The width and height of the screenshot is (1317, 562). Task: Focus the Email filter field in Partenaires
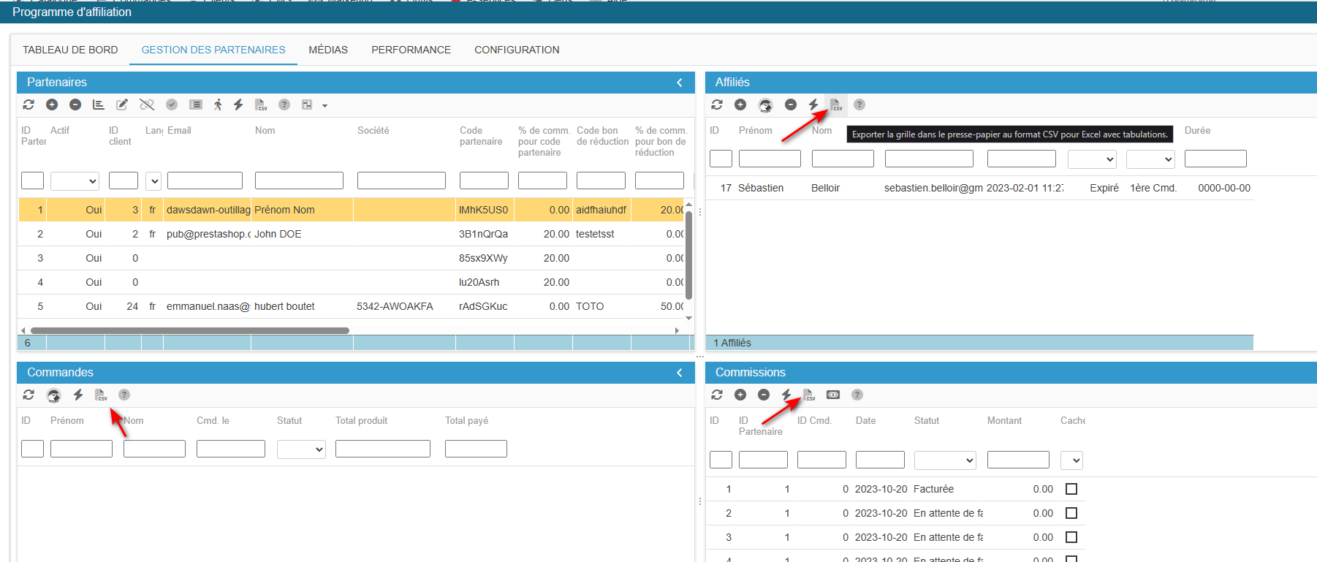205,181
